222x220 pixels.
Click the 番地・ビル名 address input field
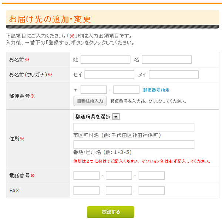pos(134,144)
